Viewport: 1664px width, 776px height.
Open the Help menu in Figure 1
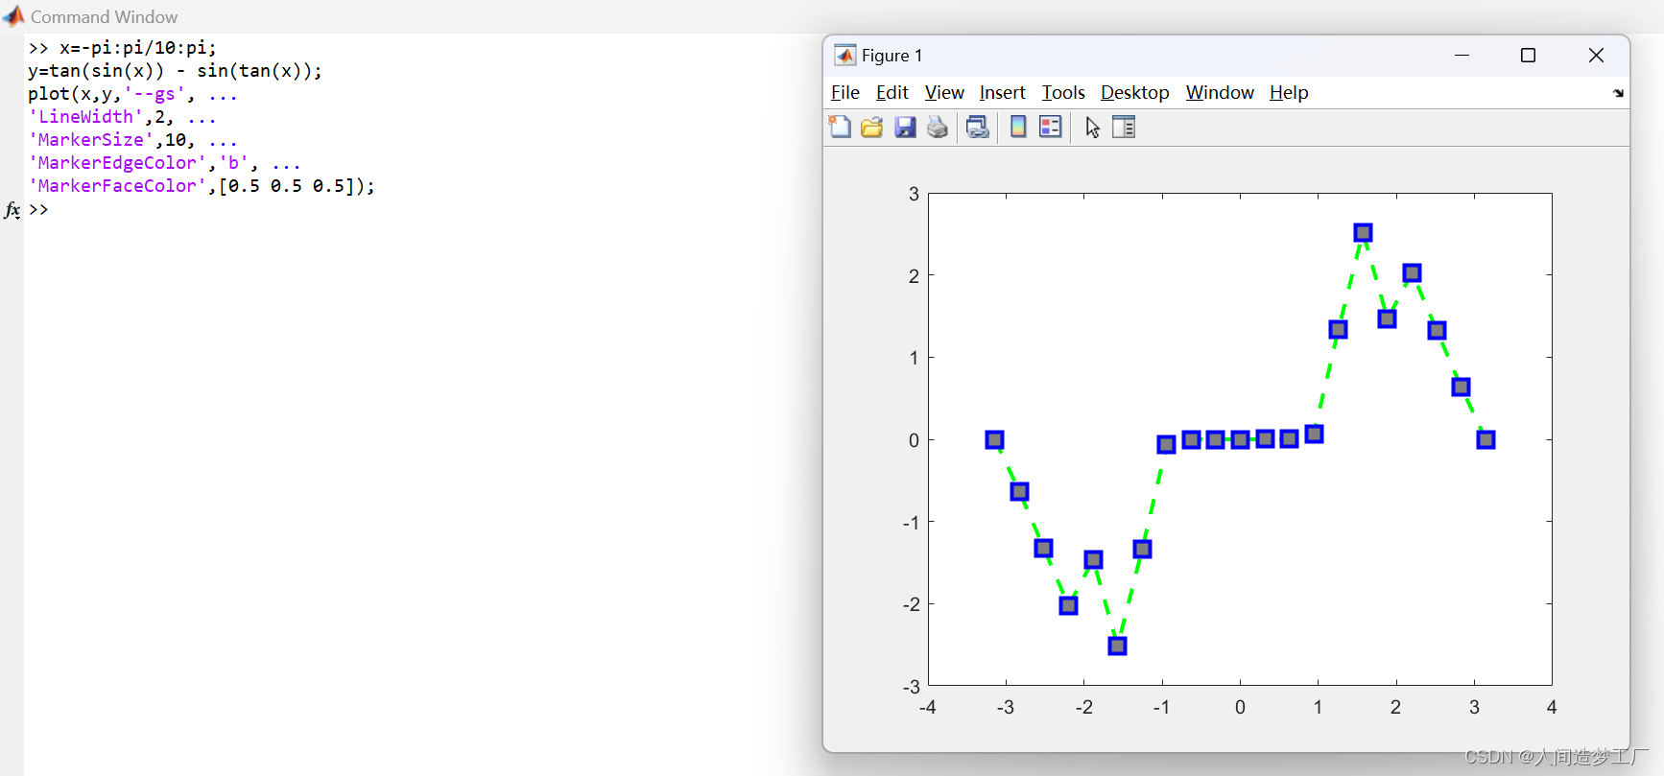[1289, 92]
